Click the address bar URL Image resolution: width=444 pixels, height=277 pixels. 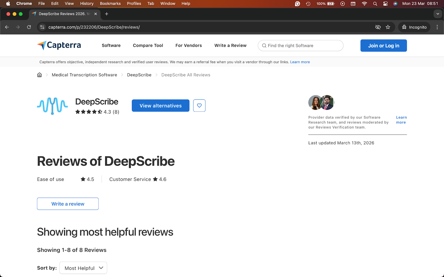point(94,27)
